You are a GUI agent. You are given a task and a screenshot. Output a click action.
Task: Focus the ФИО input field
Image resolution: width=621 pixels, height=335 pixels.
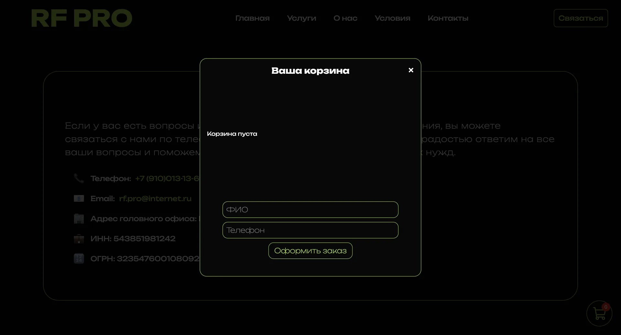pyautogui.click(x=310, y=210)
